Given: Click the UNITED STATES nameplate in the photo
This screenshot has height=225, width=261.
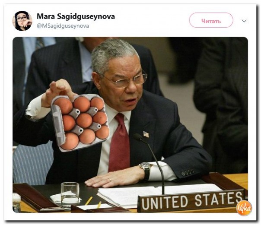Looking at the screenshot, I should (x=191, y=201).
